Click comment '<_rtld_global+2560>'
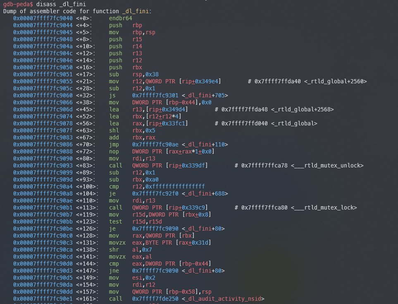Screen dimensions: 398x304 [335, 81]
